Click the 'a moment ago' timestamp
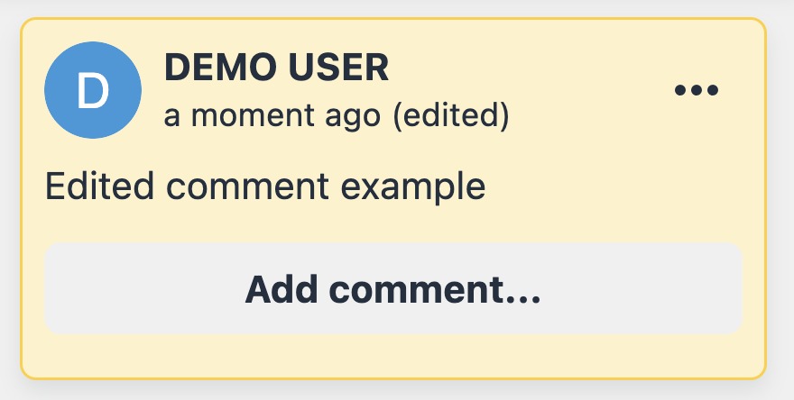Viewport: 794px width, 400px height. click(274, 115)
